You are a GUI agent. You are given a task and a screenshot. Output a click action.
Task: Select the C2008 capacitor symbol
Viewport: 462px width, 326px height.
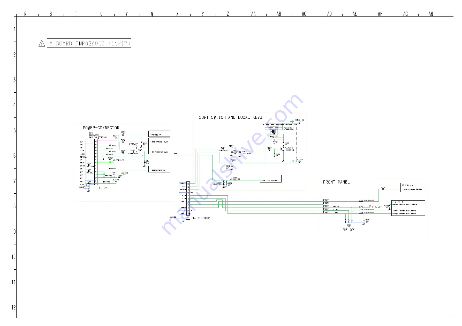(89, 171)
